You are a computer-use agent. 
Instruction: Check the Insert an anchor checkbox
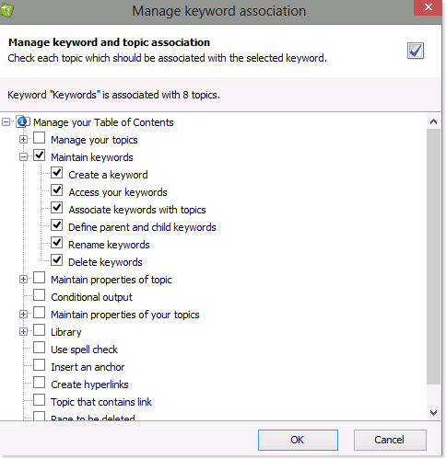click(40, 365)
